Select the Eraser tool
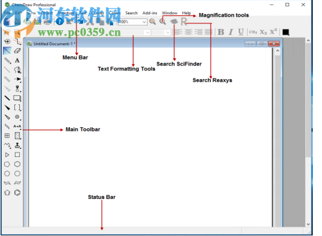Viewport: 322px width, 236px height. point(17,51)
